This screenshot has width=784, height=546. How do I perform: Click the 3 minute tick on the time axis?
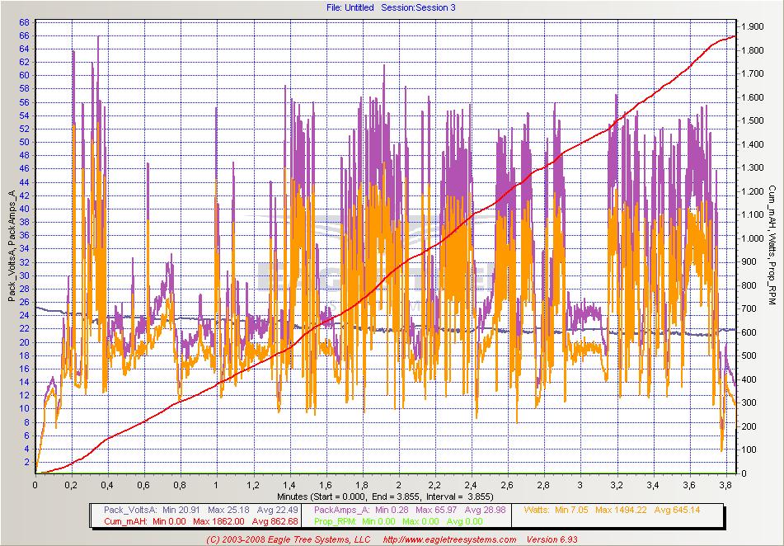click(x=580, y=486)
